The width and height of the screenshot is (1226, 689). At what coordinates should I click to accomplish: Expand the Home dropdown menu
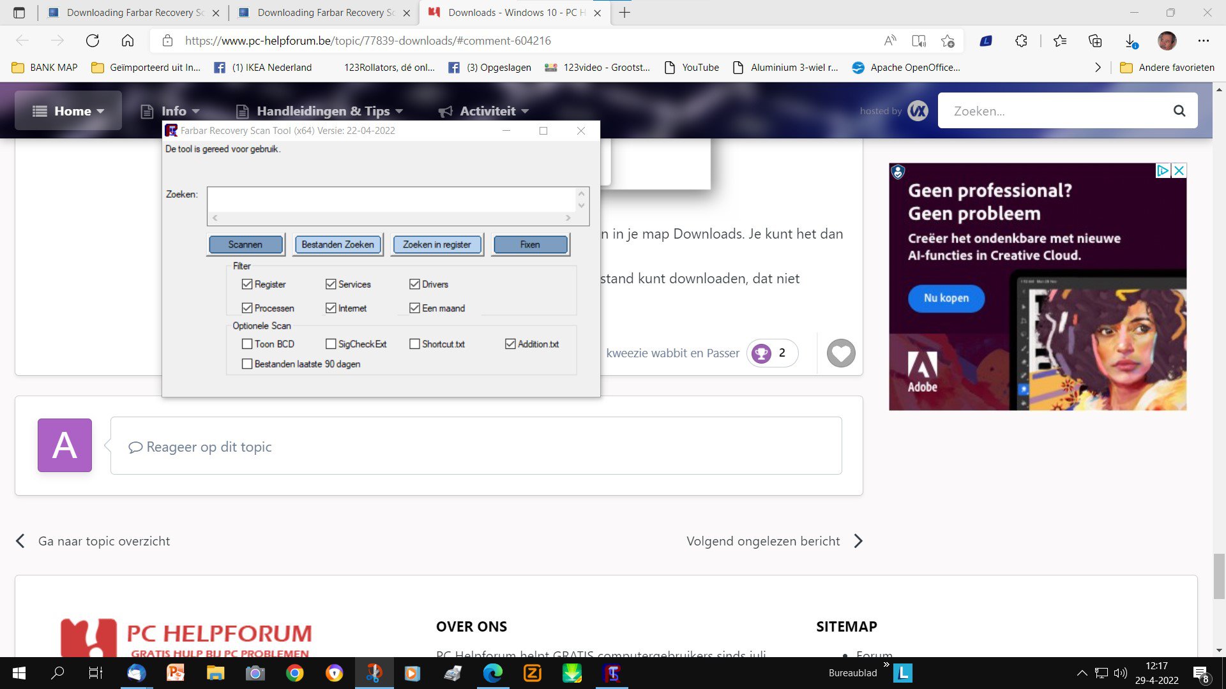coord(68,111)
